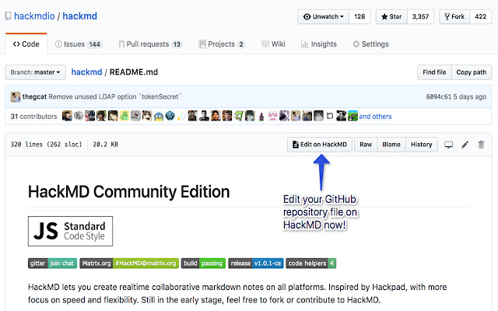498x311 pixels.
Task: Open the Blame view
Action: click(391, 145)
